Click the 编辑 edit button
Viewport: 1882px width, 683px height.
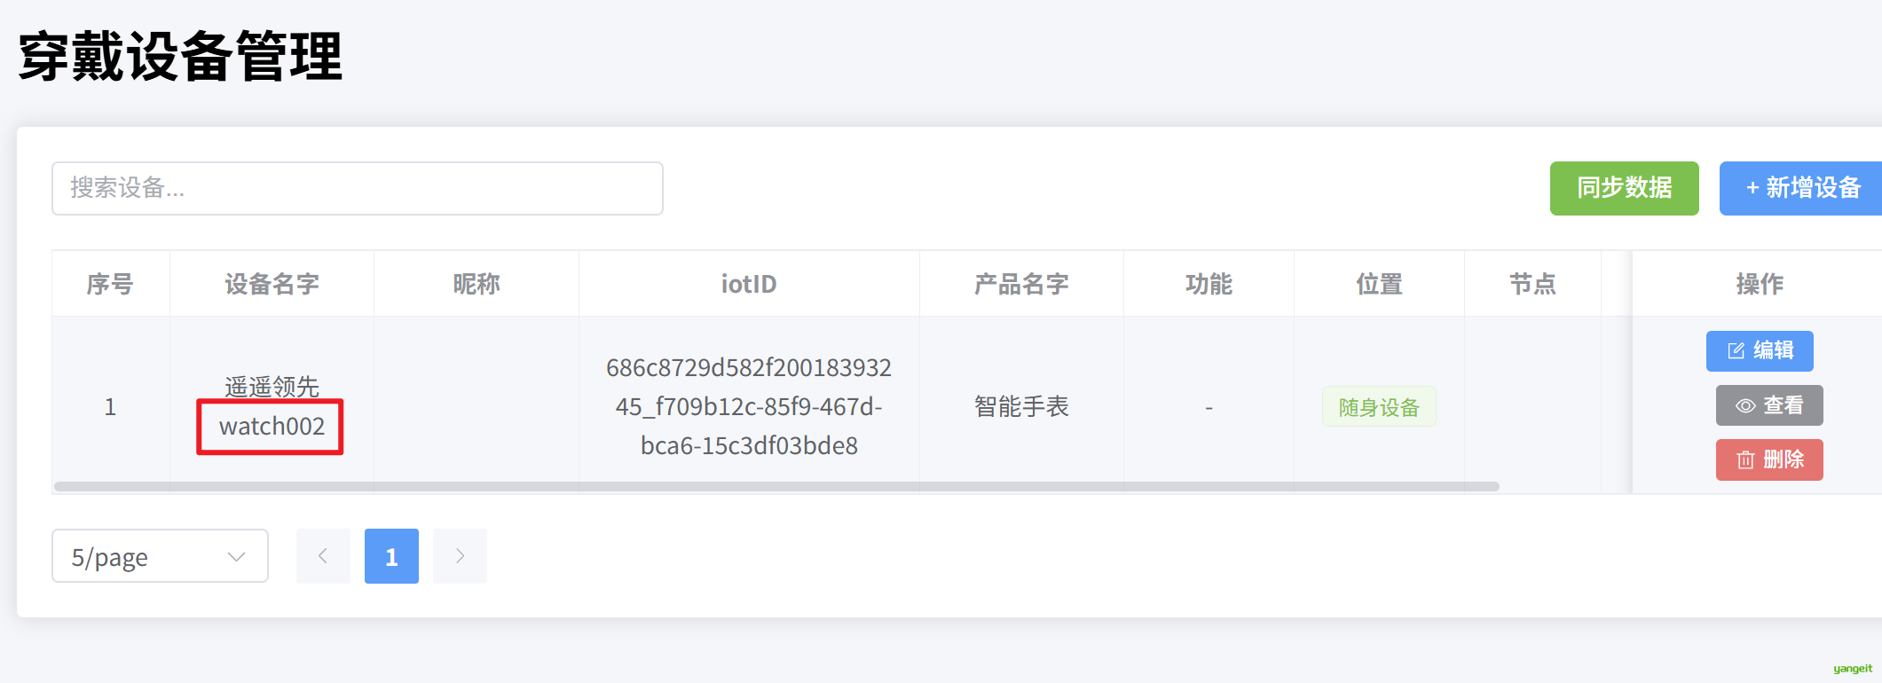pos(1760,351)
